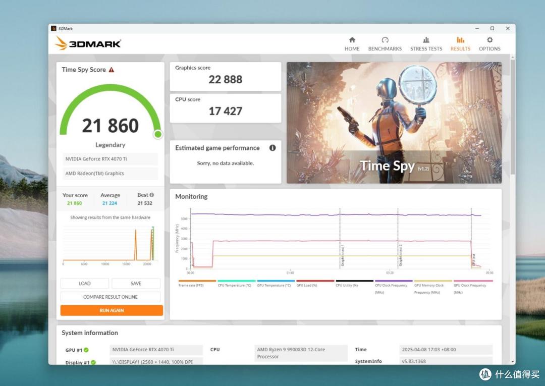Click the 3DMark title bar app icon

click(53, 28)
